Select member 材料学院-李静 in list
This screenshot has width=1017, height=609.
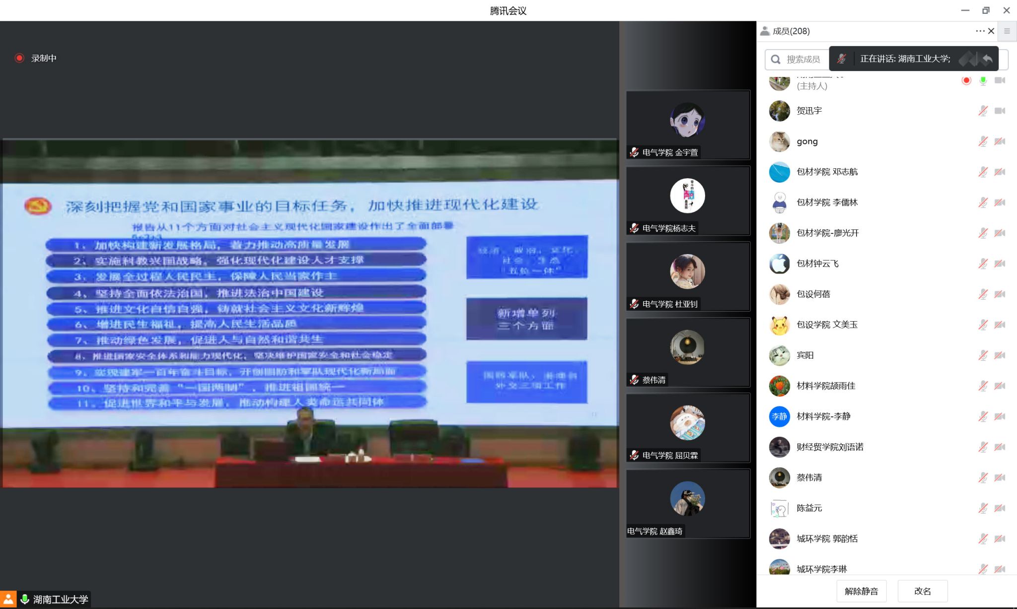point(823,416)
